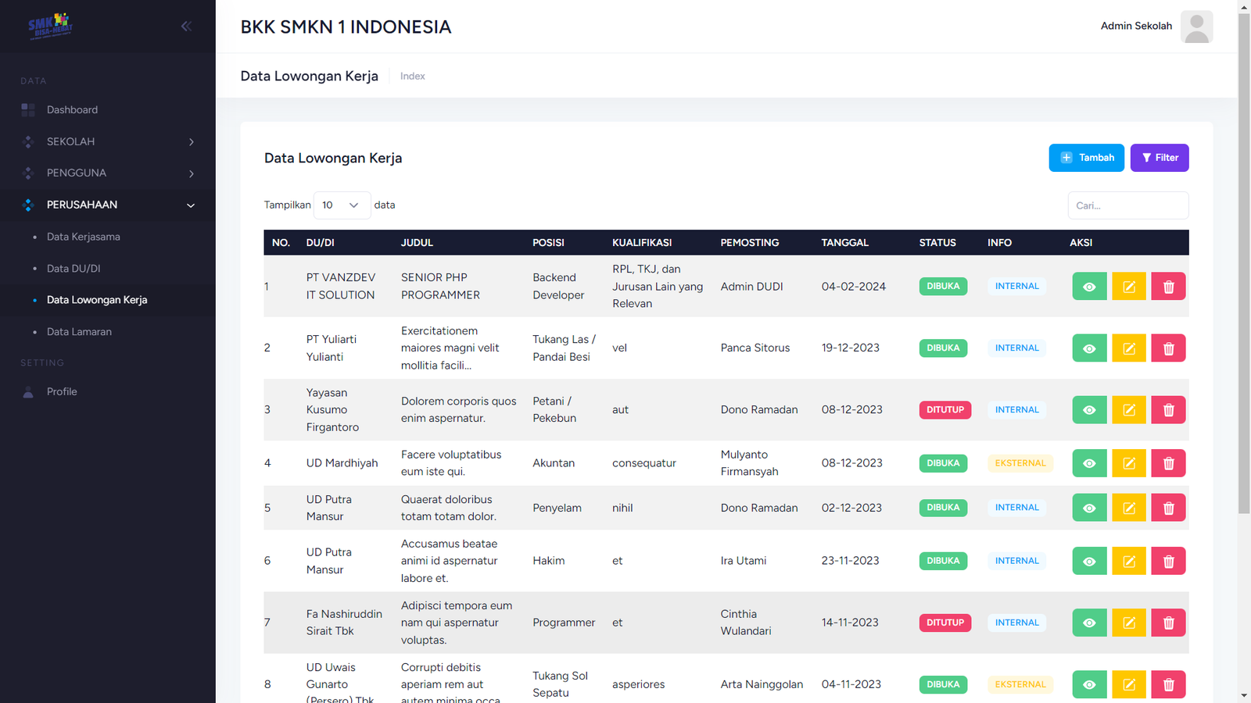Go to Data Kerjasama menu item
Image resolution: width=1251 pixels, height=703 pixels.
point(83,237)
